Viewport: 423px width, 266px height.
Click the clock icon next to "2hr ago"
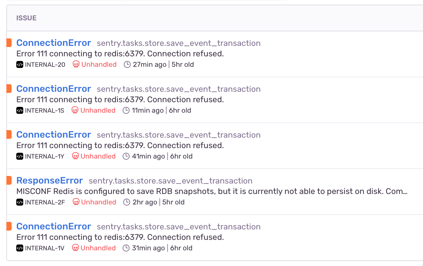coord(127,202)
